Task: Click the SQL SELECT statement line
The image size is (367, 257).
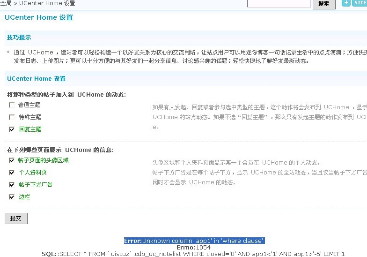Action: pos(193,254)
